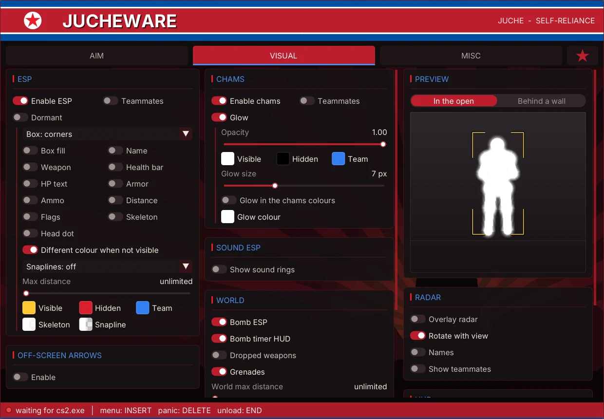Enable the Flags toggle
Screen dimensions: 604x419
[x=30, y=217]
